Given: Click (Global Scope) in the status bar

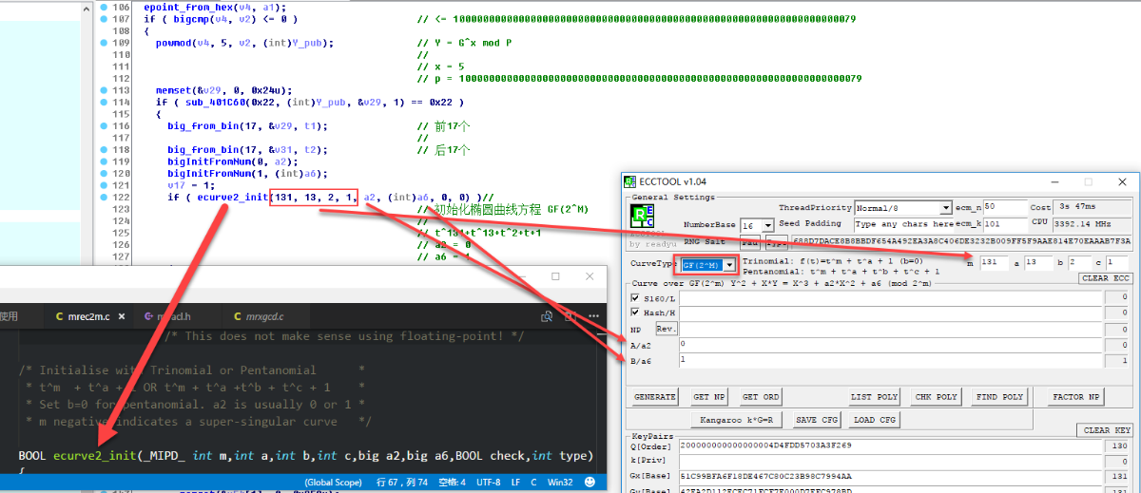Looking at the screenshot, I should 333,482.
